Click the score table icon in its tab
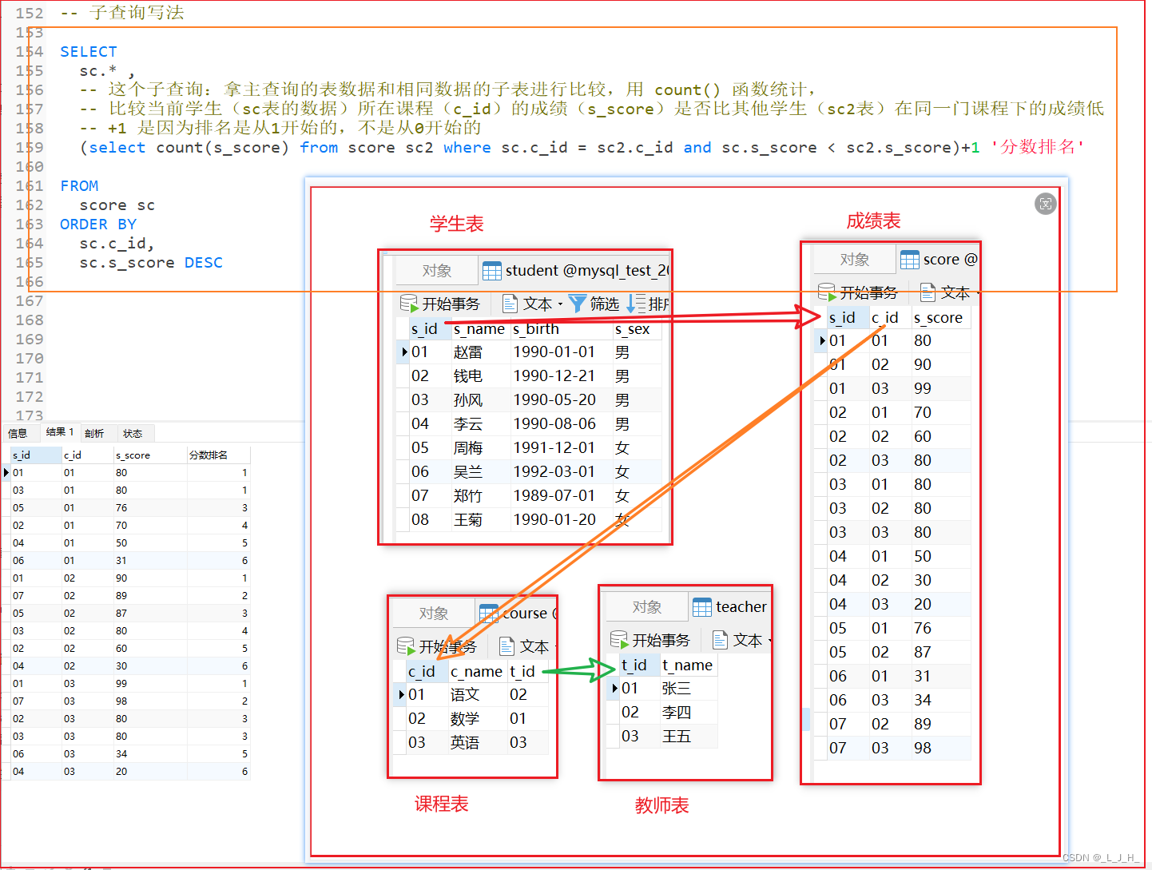This screenshot has width=1152, height=870. pos(909,260)
